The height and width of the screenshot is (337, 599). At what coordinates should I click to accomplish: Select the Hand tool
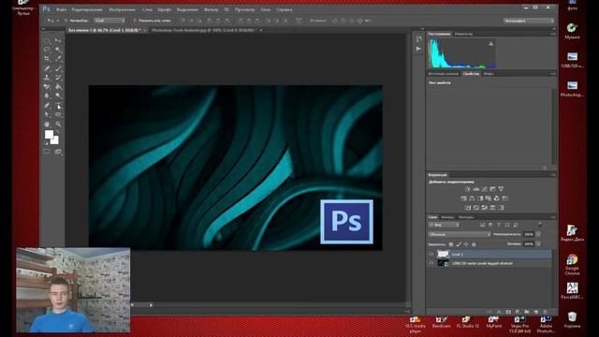[x=47, y=125]
